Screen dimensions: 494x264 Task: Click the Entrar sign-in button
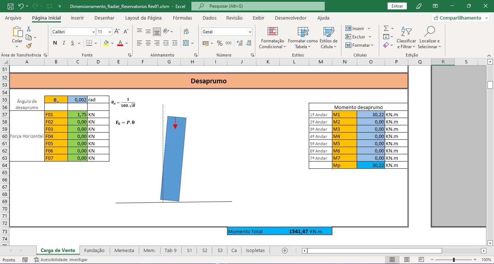tap(397, 6)
